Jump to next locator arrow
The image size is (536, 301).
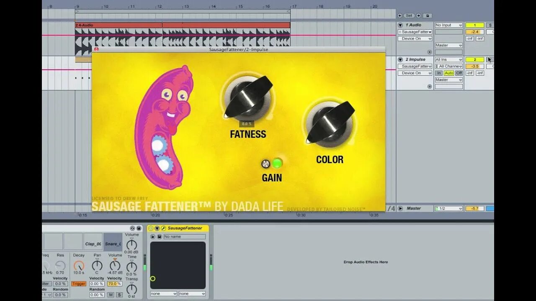418,15
